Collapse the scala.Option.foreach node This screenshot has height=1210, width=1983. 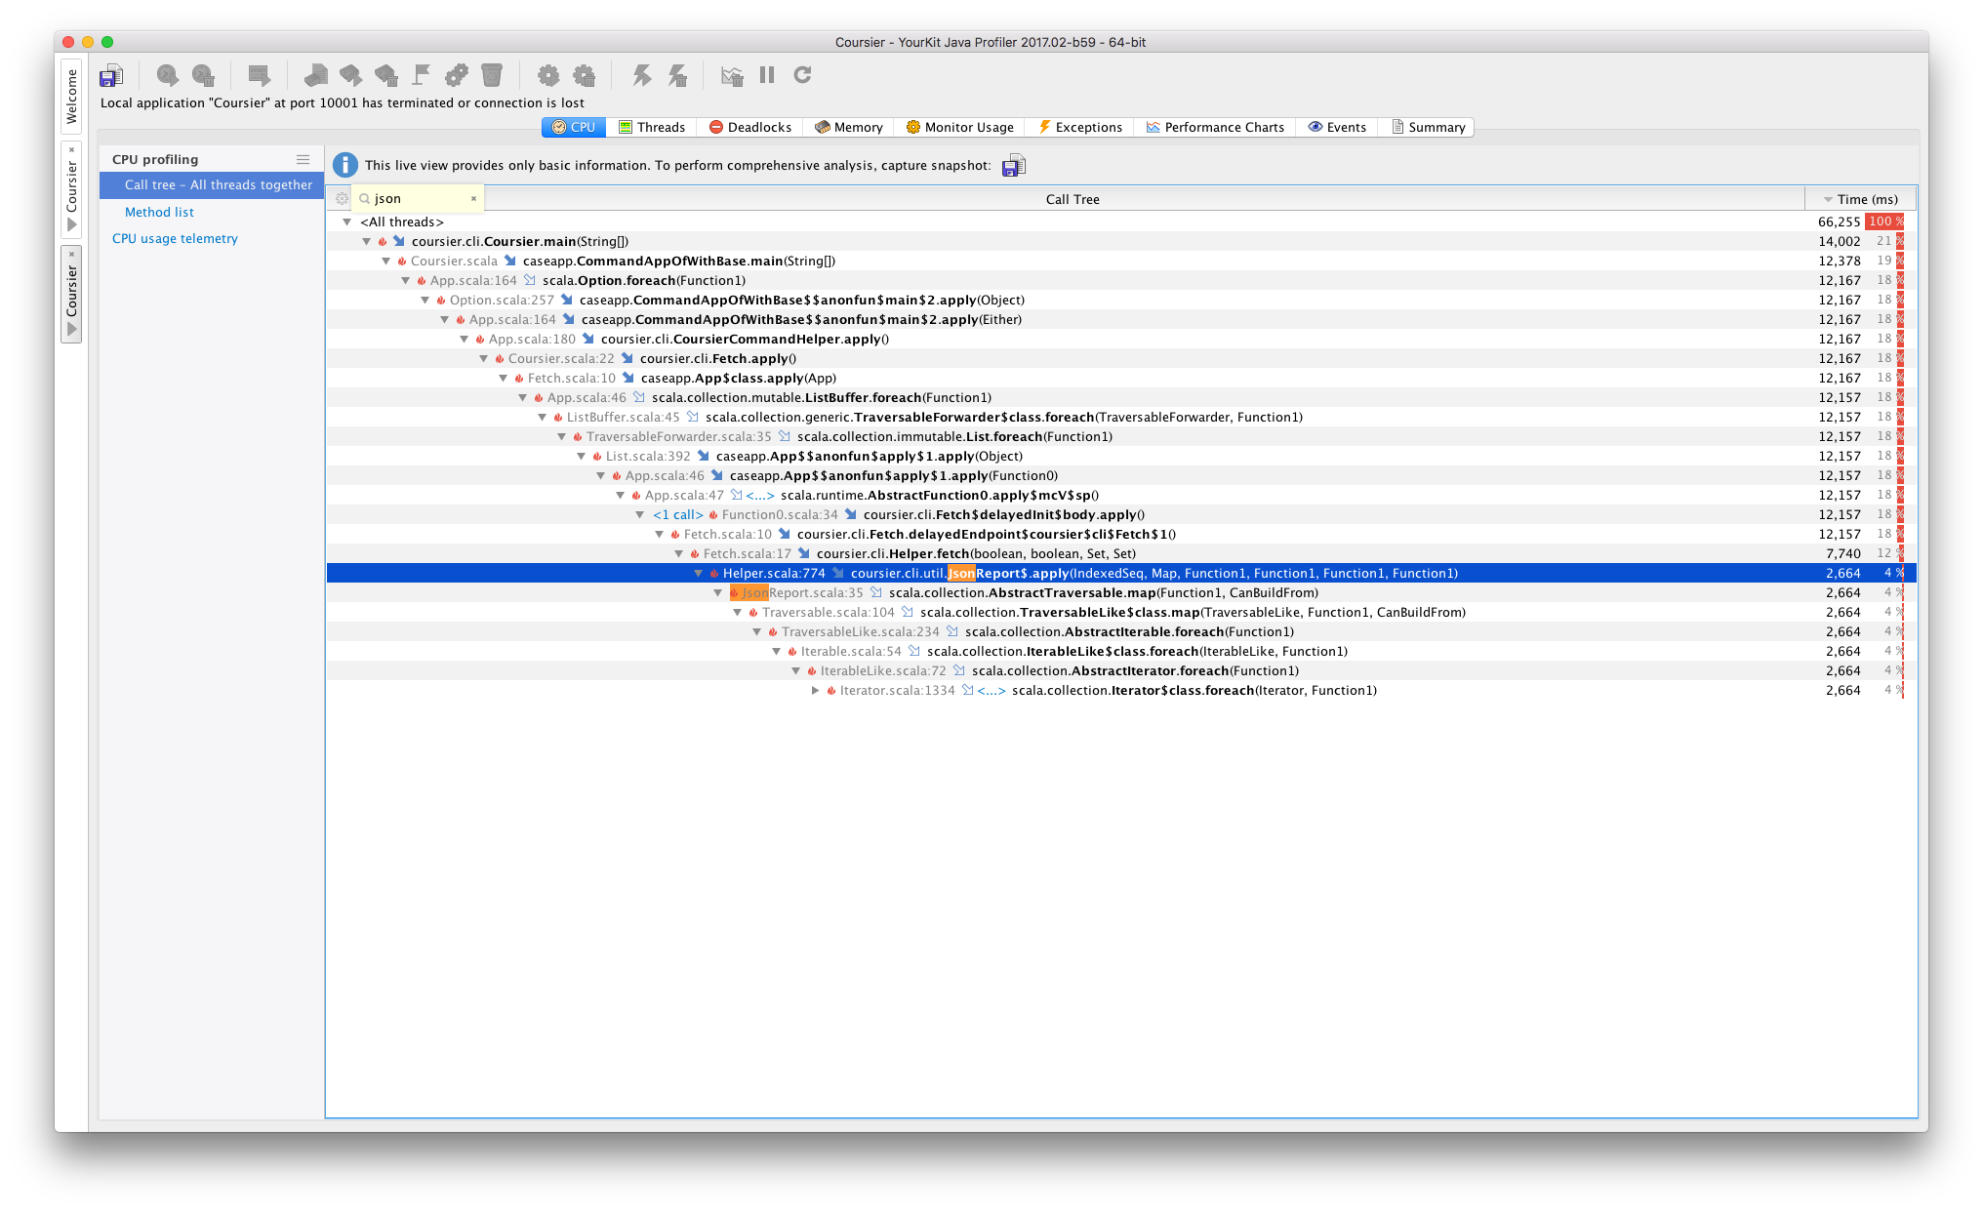click(405, 280)
